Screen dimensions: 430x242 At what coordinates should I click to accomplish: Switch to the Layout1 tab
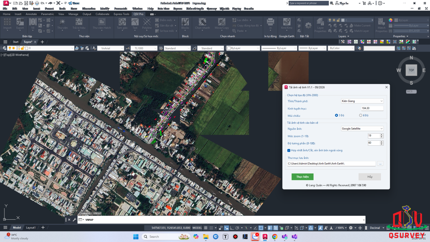pos(31,228)
